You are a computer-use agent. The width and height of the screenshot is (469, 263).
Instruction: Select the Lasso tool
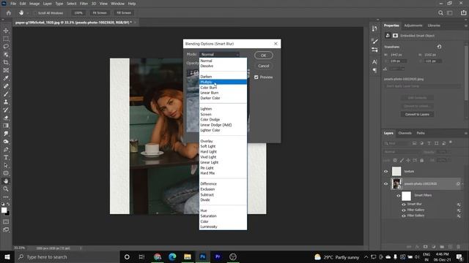[x=6, y=47]
